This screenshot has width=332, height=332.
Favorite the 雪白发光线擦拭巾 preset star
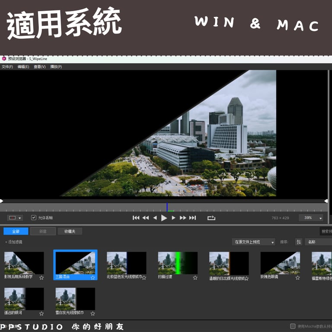[x=93, y=313]
